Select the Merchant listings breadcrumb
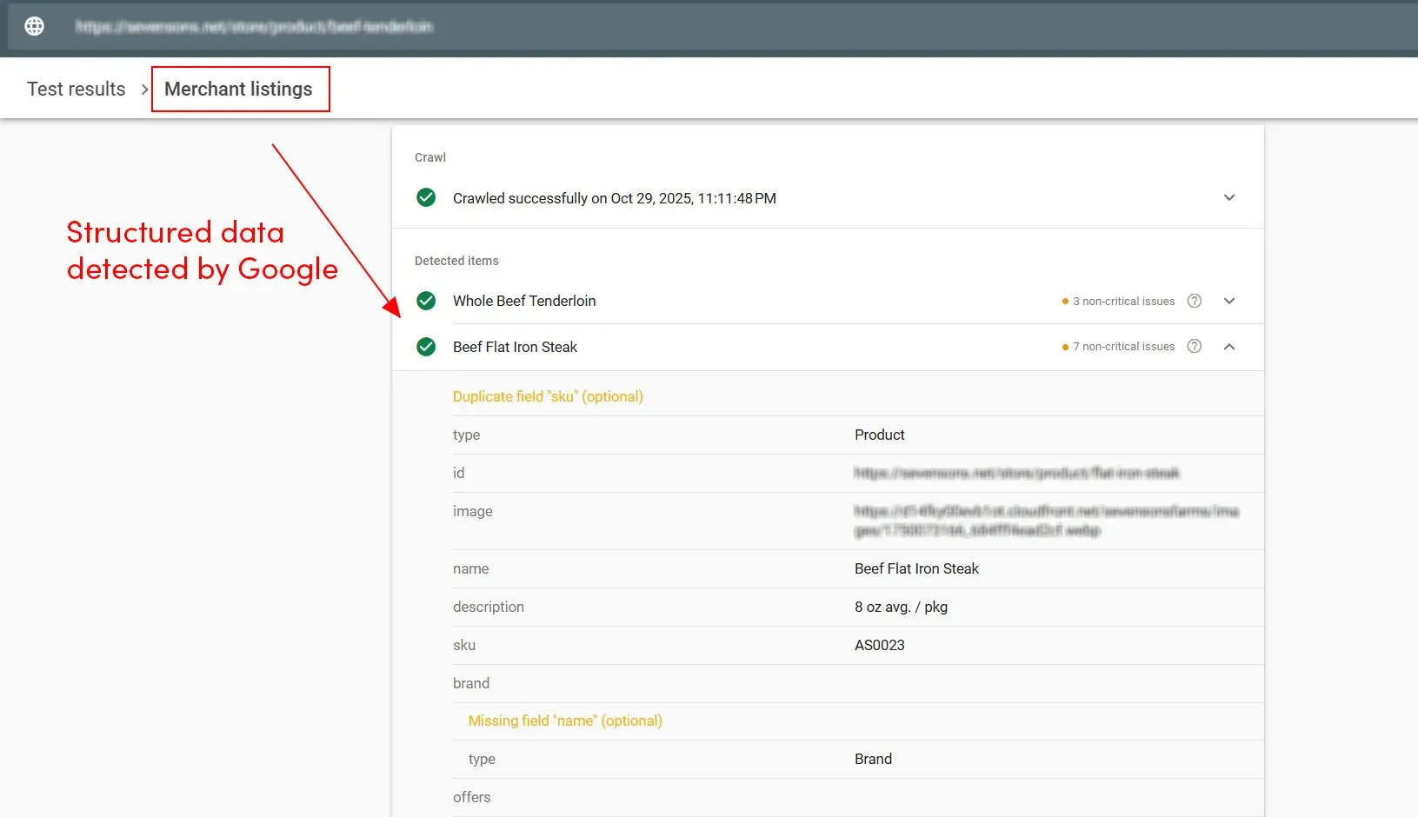Viewport: 1418px width, 817px height. (x=237, y=89)
